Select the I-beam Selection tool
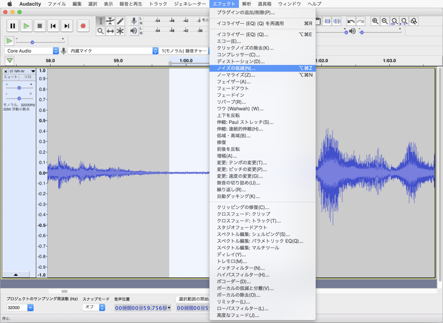 pos(101,21)
